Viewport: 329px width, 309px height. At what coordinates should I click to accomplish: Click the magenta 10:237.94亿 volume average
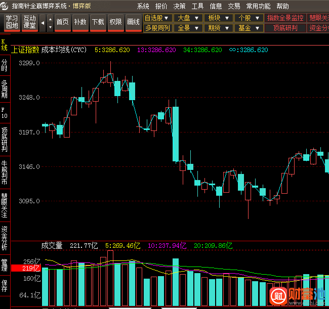click(167, 245)
